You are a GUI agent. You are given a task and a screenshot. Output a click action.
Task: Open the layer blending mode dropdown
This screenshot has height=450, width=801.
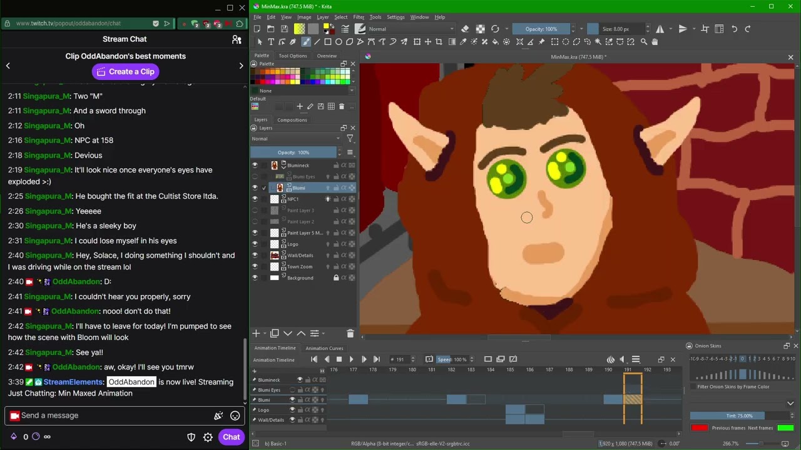click(x=296, y=139)
